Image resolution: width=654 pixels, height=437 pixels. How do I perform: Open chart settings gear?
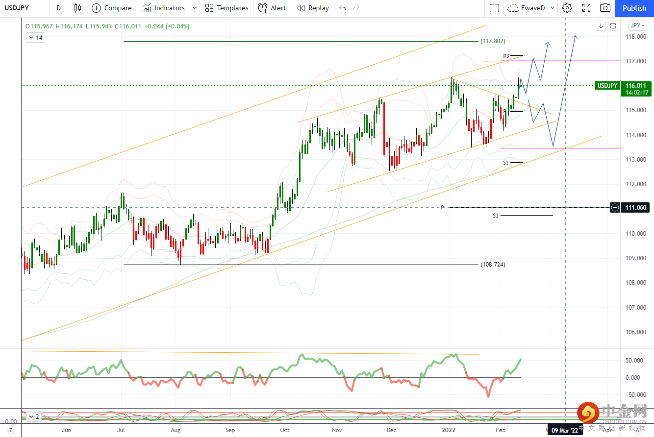(567, 8)
